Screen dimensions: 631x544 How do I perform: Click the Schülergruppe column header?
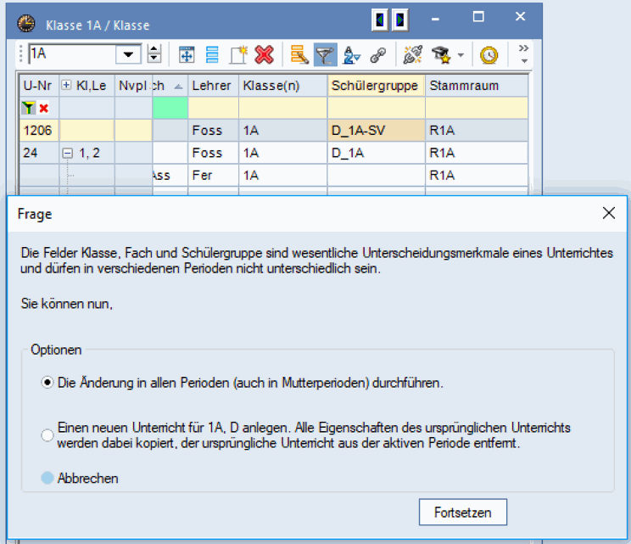(x=376, y=86)
